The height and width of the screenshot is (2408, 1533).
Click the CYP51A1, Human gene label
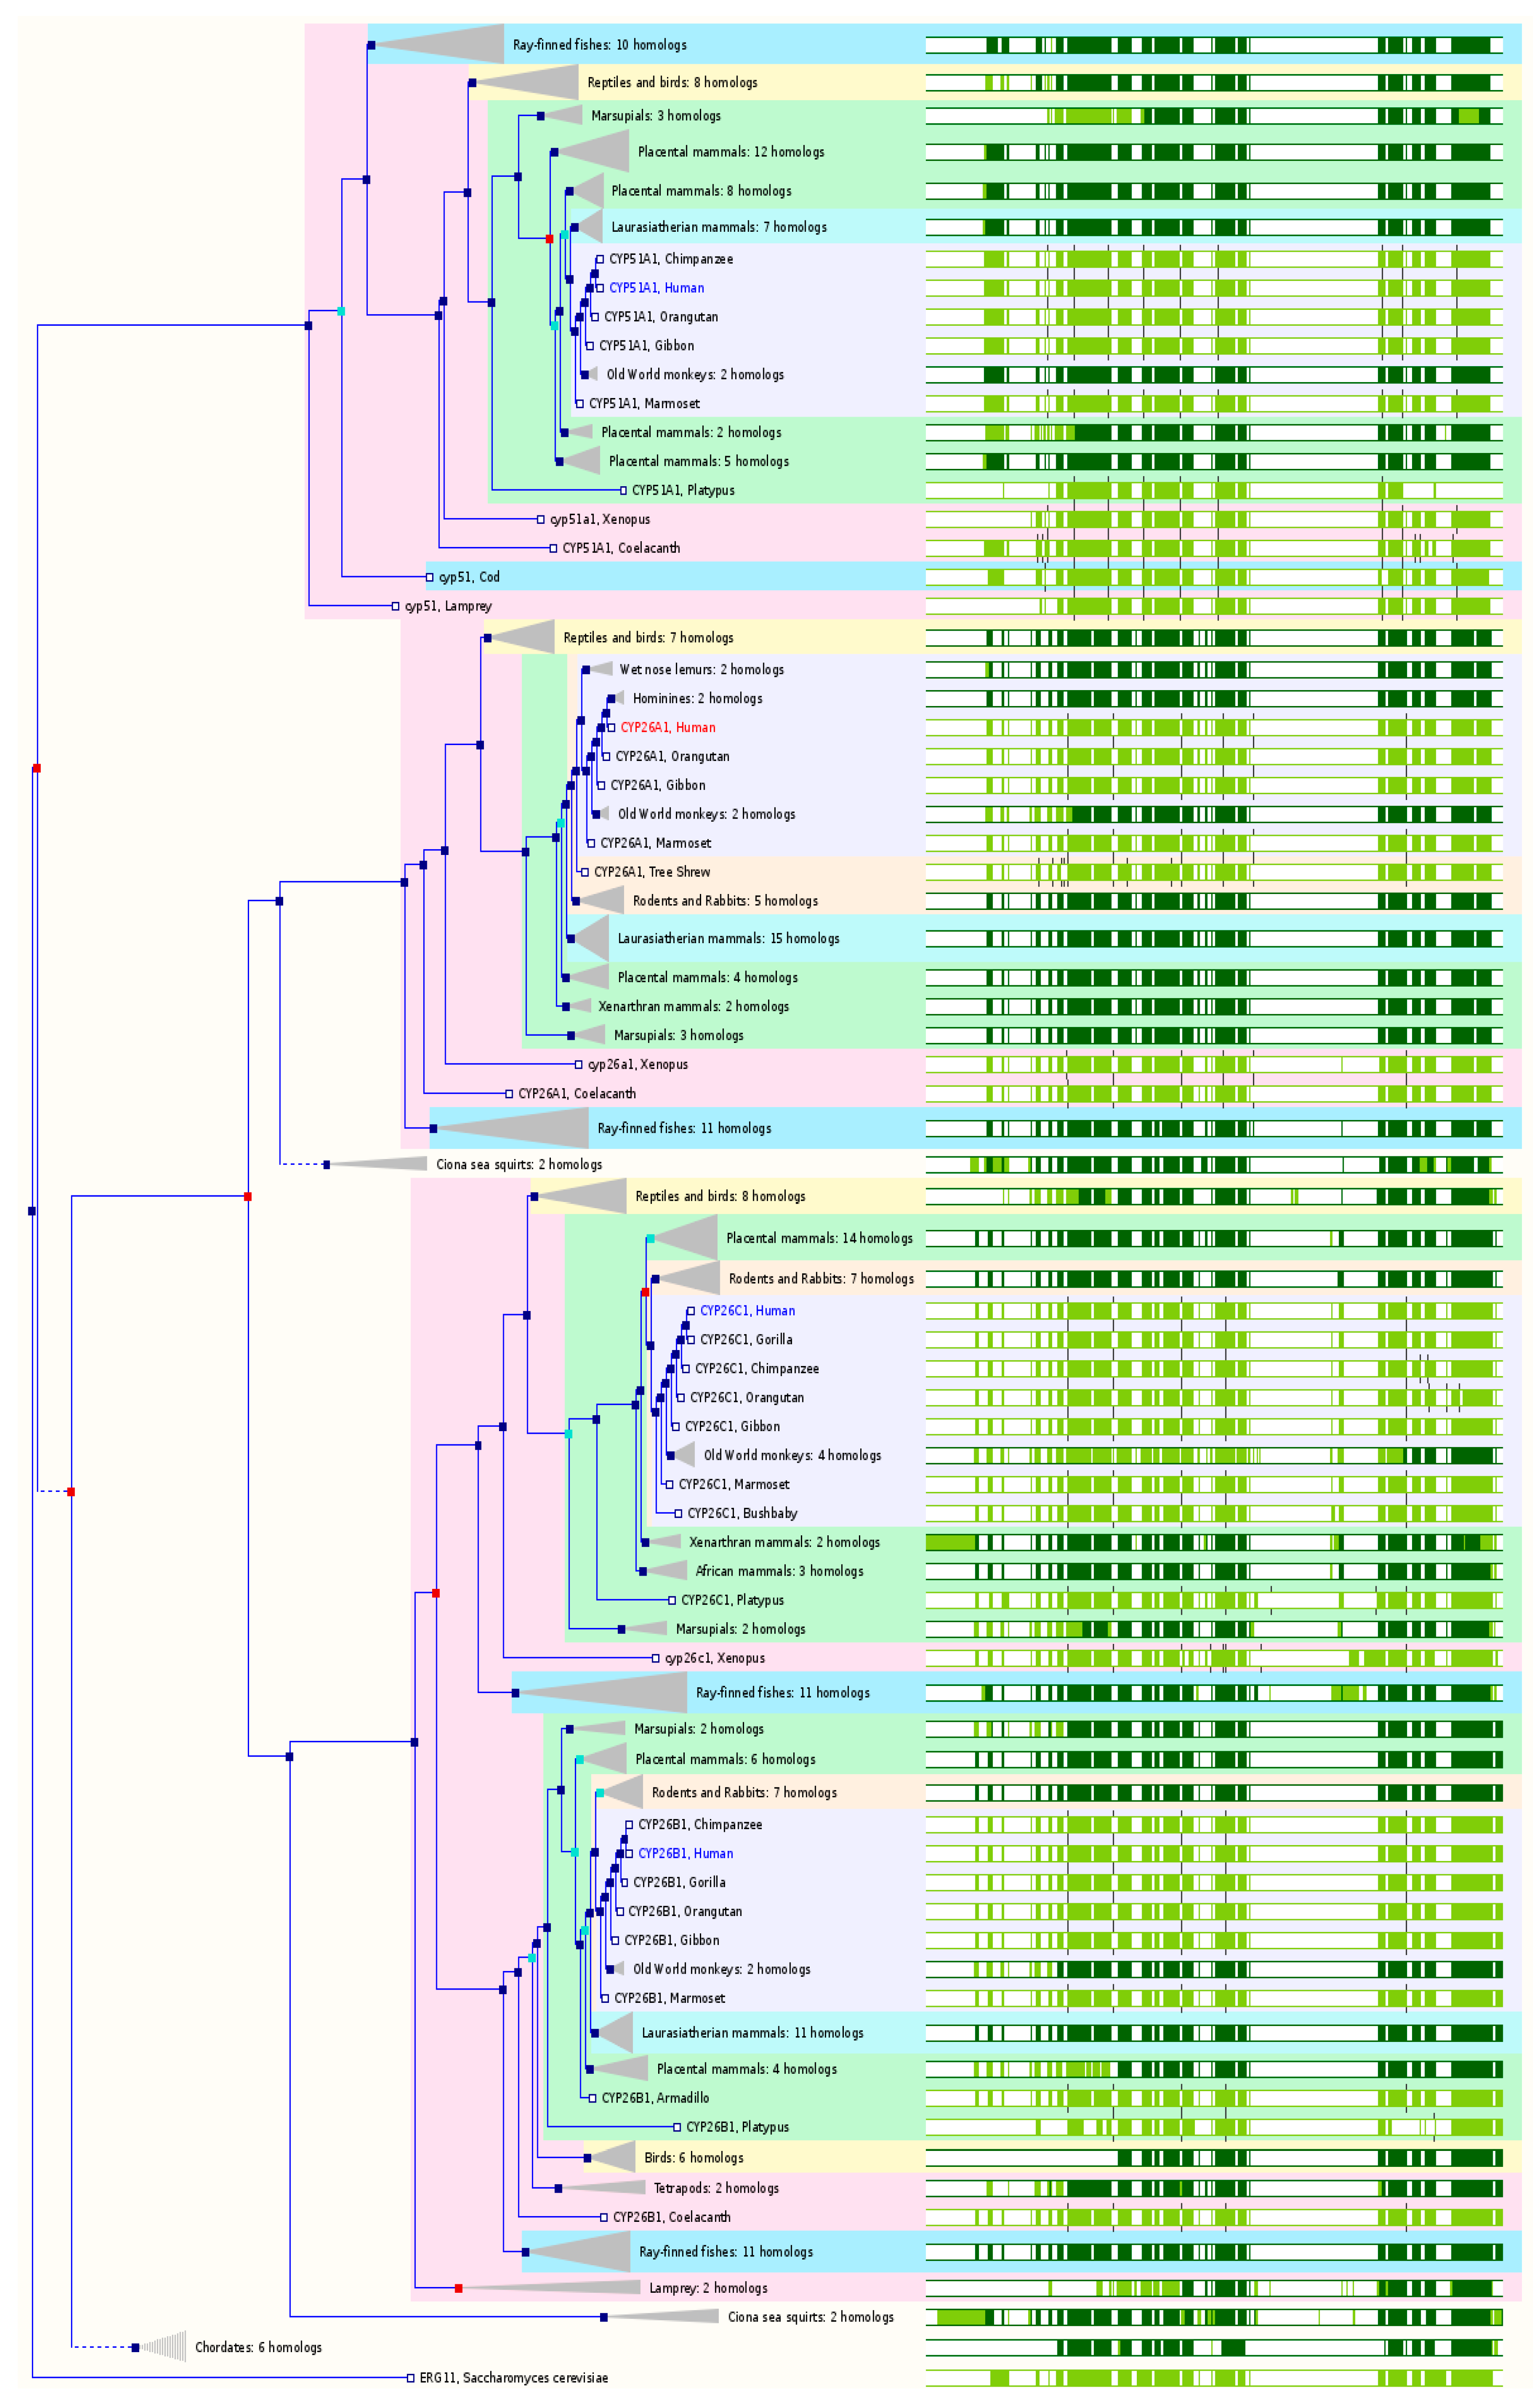coord(656,288)
